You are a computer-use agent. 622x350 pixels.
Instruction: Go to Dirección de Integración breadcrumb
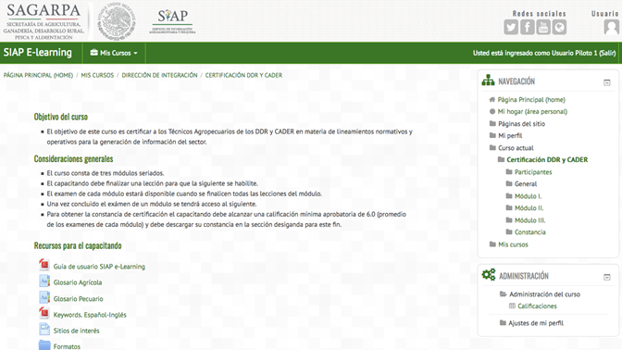click(x=159, y=75)
